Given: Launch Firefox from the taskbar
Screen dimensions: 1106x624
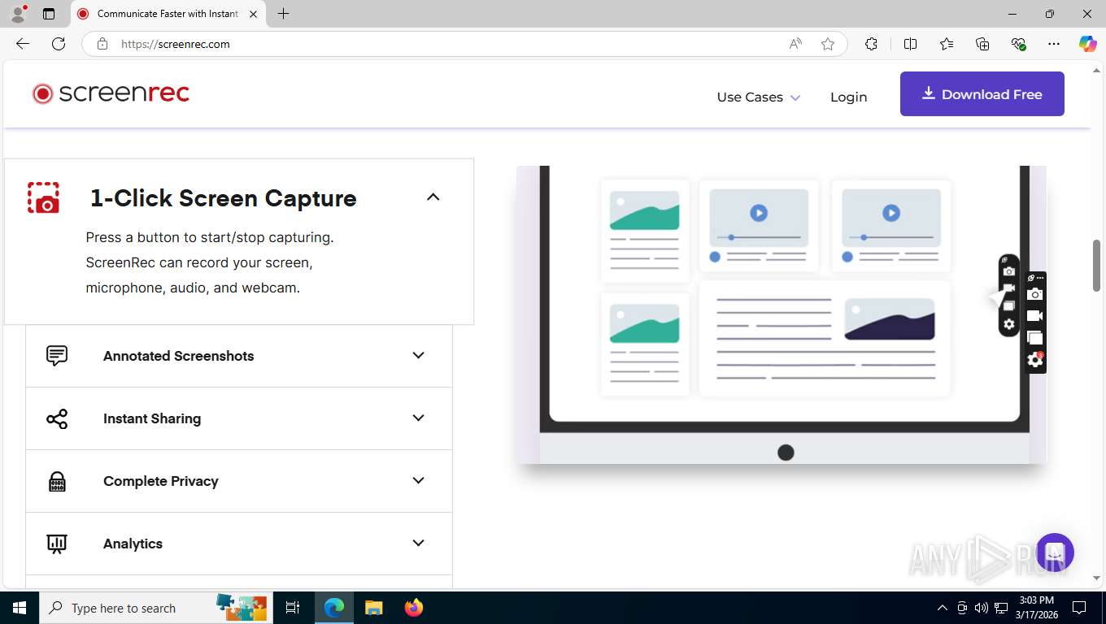Looking at the screenshot, I should tap(414, 608).
